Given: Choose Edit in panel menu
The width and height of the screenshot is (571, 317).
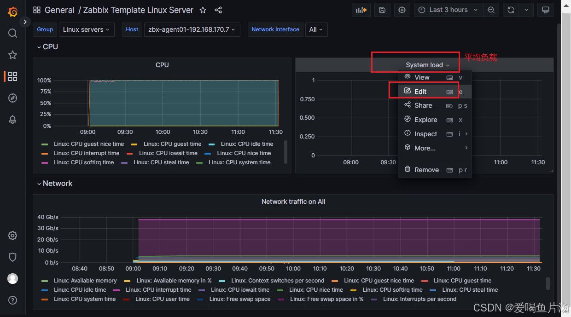Looking at the screenshot, I should coord(435,92).
